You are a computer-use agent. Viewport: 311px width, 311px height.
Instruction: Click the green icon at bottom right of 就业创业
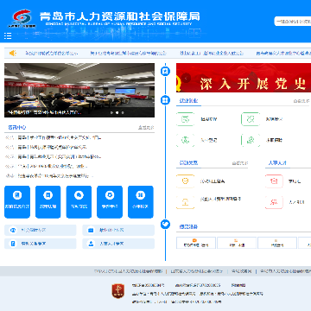click(x=251, y=140)
